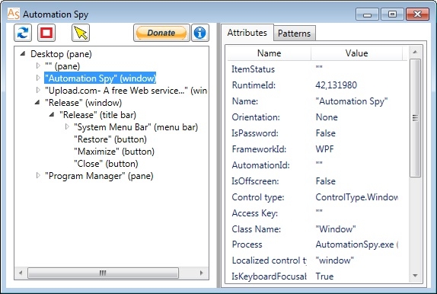Viewport: 437px width, 294px height.
Task: Select "Upload.com- A free Web service..." item
Action: [x=126, y=91]
